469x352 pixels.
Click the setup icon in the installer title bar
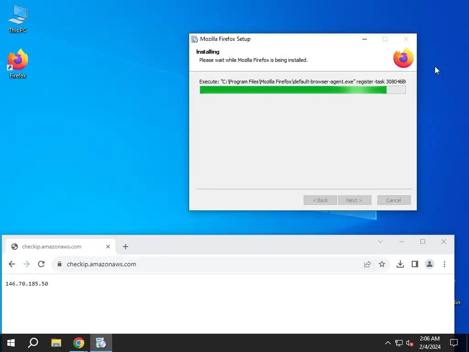tap(194, 39)
